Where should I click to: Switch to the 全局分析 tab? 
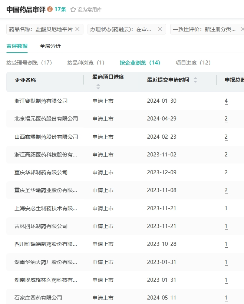tap(50, 46)
